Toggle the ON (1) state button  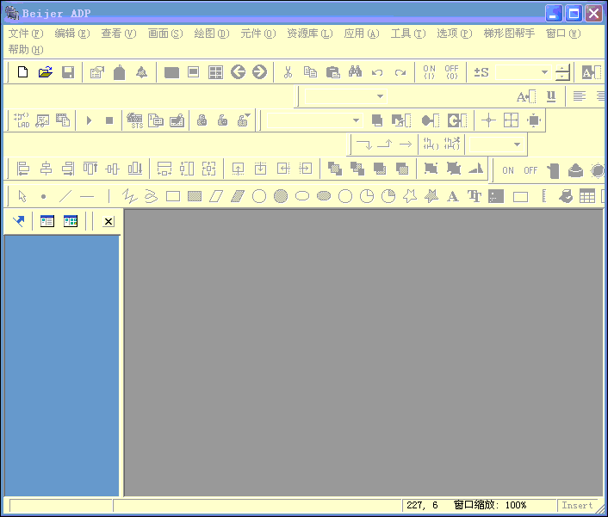pyautogui.click(x=429, y=72)
